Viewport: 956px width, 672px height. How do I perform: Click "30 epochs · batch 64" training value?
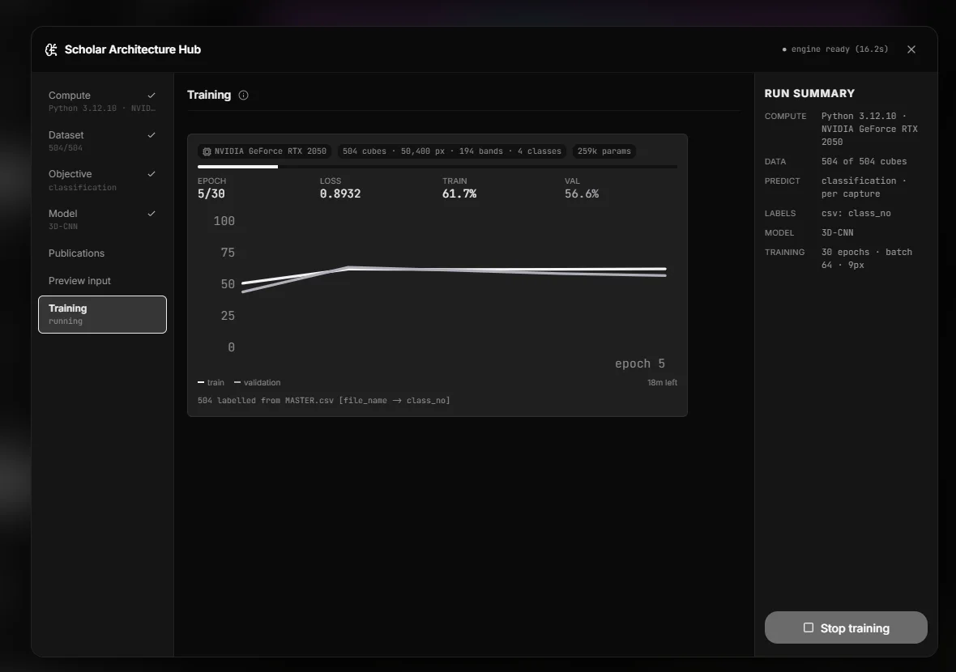point(866,258)
